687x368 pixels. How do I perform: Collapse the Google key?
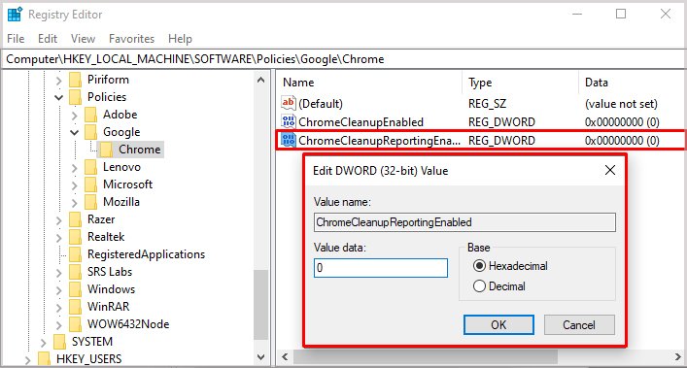(75, 133)
